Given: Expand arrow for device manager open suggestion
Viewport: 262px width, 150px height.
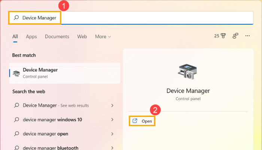Looking at the screenshot, I should click(x=112, y=134).
